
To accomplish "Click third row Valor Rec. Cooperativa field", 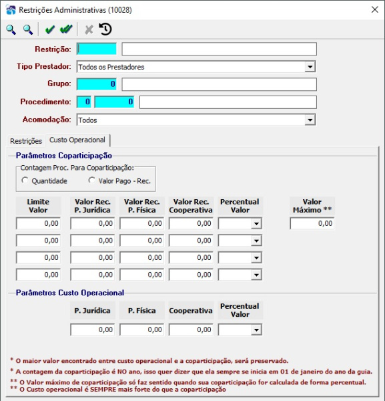I will 191,257.
